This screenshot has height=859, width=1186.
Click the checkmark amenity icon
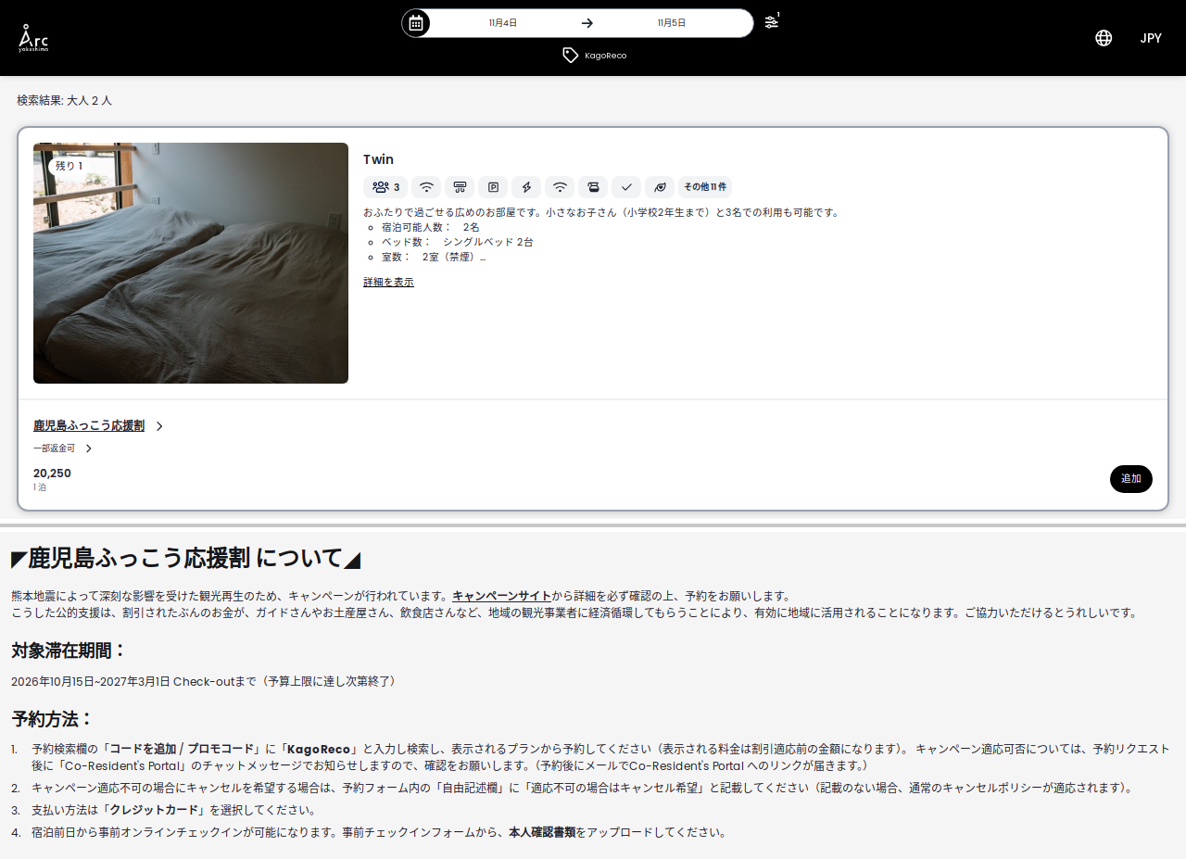click(x=626, y=187)
